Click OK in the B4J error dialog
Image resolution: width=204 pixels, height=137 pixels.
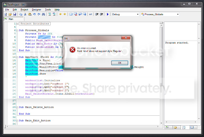tap(119, 63)
